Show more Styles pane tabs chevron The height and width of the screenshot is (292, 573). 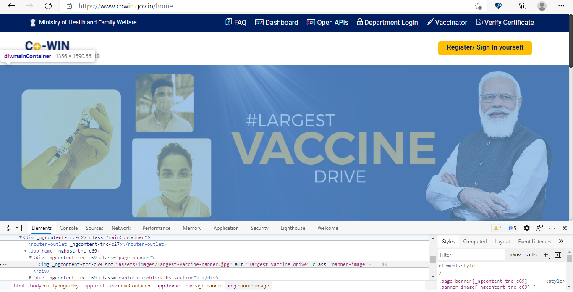pos(561,241)
